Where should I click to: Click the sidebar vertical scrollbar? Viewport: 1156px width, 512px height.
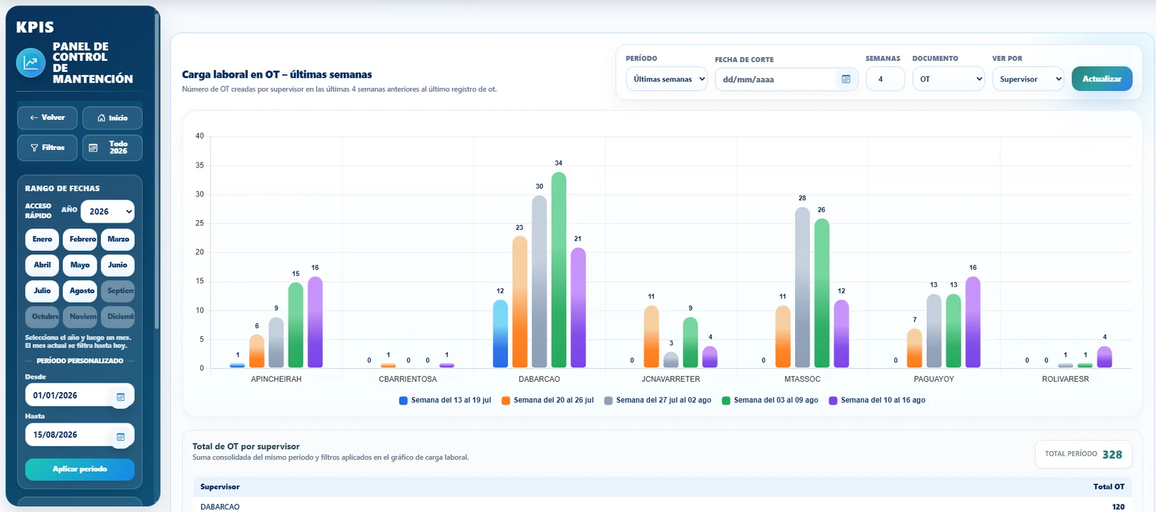point(157,172)
